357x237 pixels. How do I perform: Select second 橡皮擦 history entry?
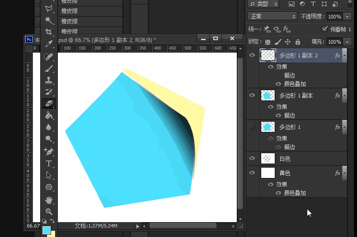pyautogui.click(x=90, y=11)
